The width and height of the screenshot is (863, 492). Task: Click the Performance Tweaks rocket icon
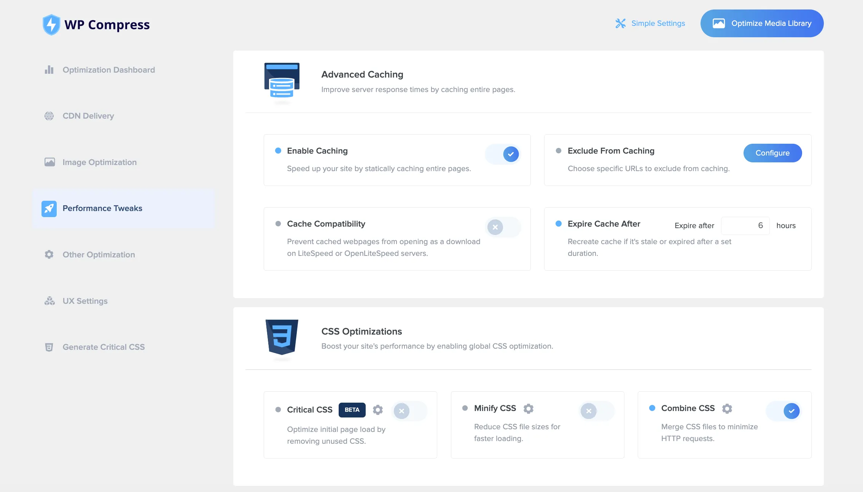(x=49, y=209)
